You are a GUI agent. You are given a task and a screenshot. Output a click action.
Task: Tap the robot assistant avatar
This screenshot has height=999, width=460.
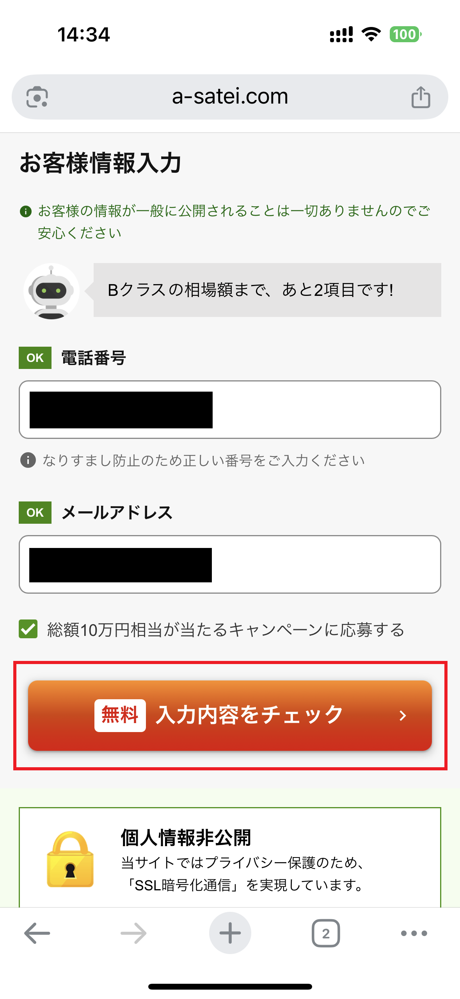(51, 291)
